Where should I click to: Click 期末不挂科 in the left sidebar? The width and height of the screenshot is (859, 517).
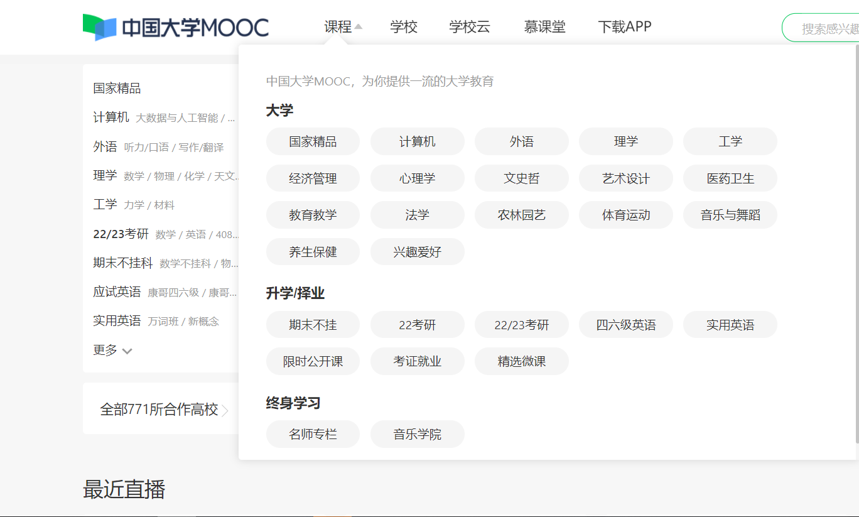(123, 263)
